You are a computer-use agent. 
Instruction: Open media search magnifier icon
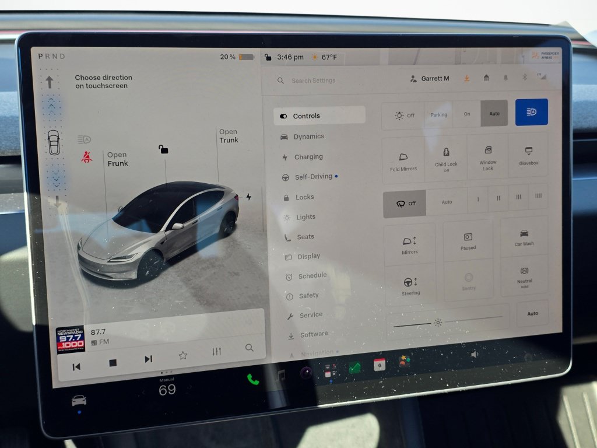coord(250,348)
